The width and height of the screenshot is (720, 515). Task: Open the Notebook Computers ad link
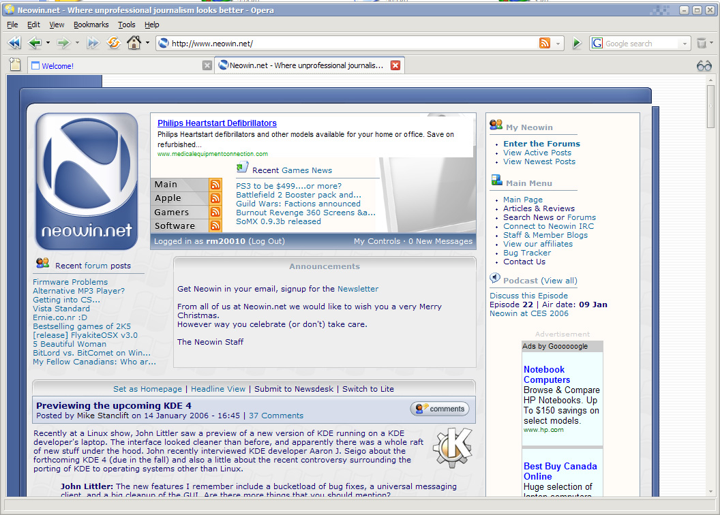click(546, 375)
